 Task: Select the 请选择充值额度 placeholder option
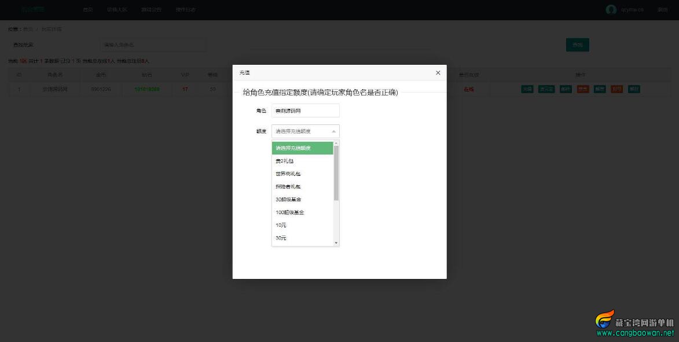click(303, 148)
